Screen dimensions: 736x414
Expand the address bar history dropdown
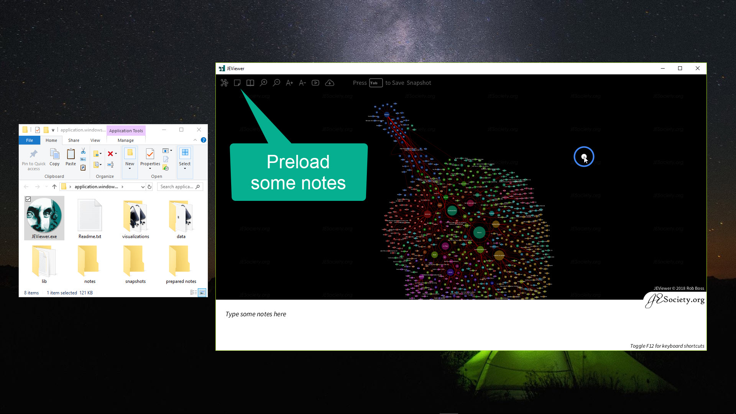pyautogui.click(x=143, y=187)
